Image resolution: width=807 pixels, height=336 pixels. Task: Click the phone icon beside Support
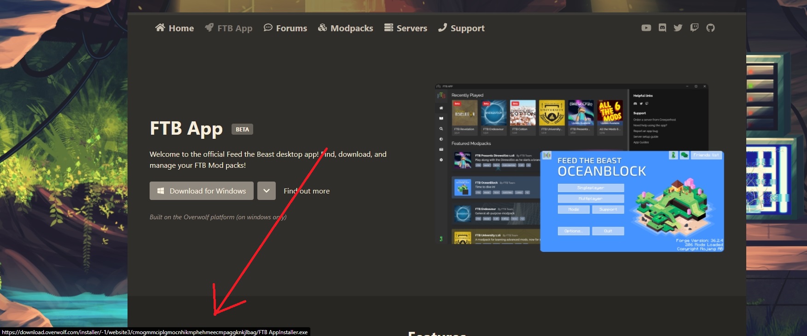point(442,28)
